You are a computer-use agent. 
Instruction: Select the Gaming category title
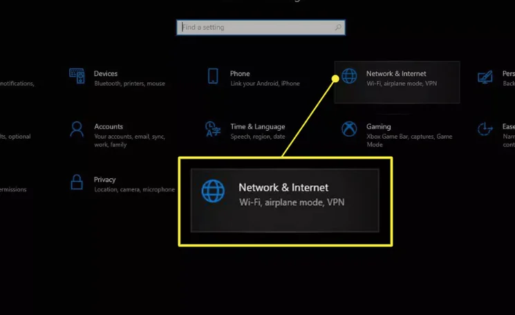378,126
